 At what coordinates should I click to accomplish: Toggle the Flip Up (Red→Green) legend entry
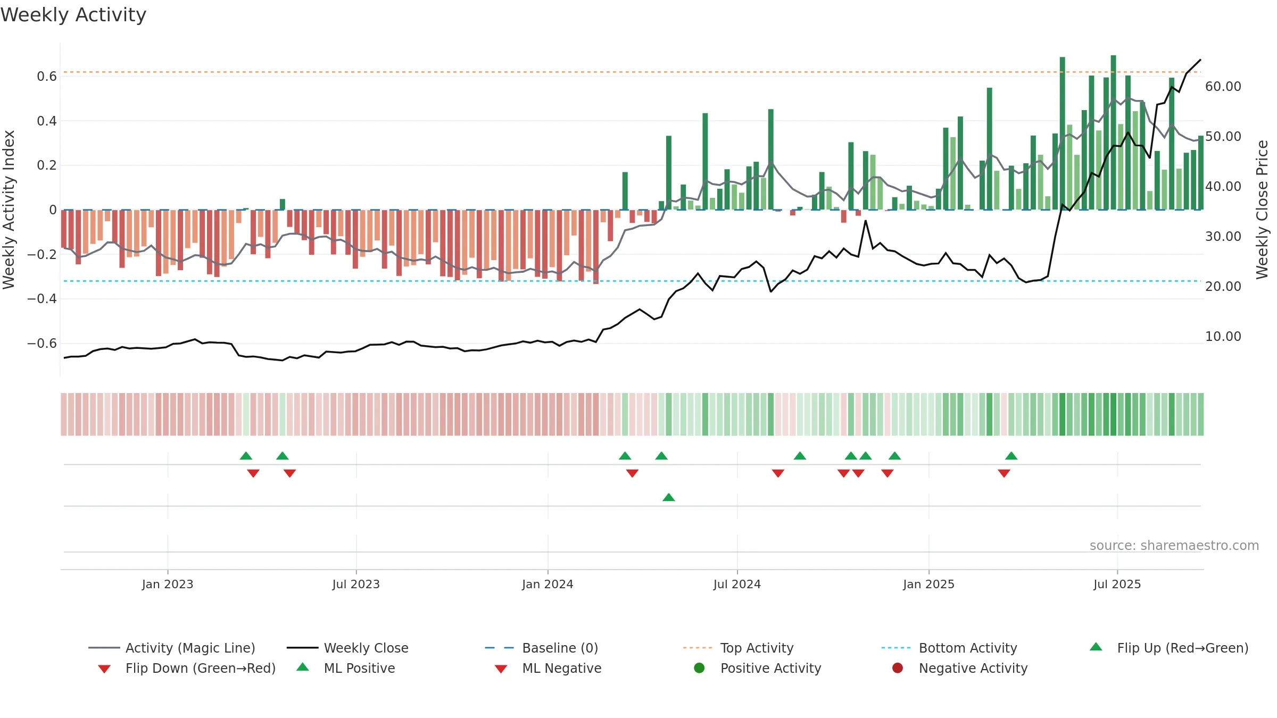pos(1169,648)
